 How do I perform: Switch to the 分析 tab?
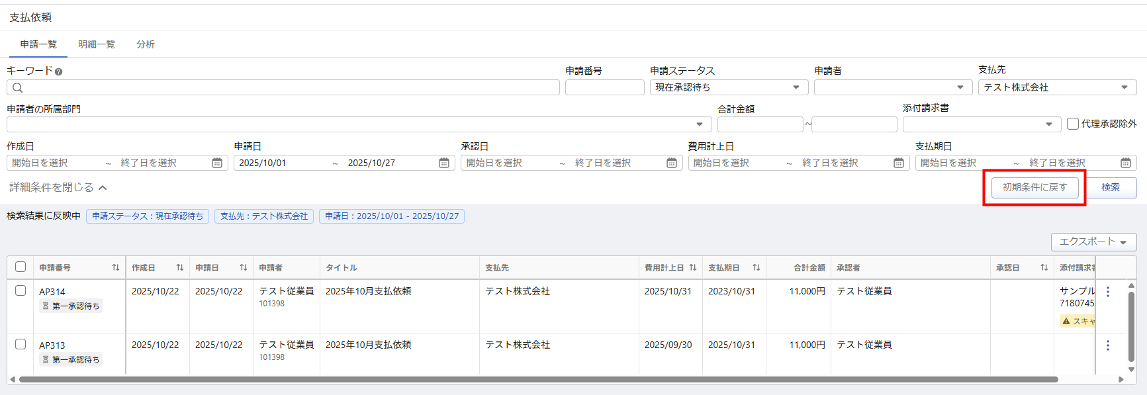[146, 44]
